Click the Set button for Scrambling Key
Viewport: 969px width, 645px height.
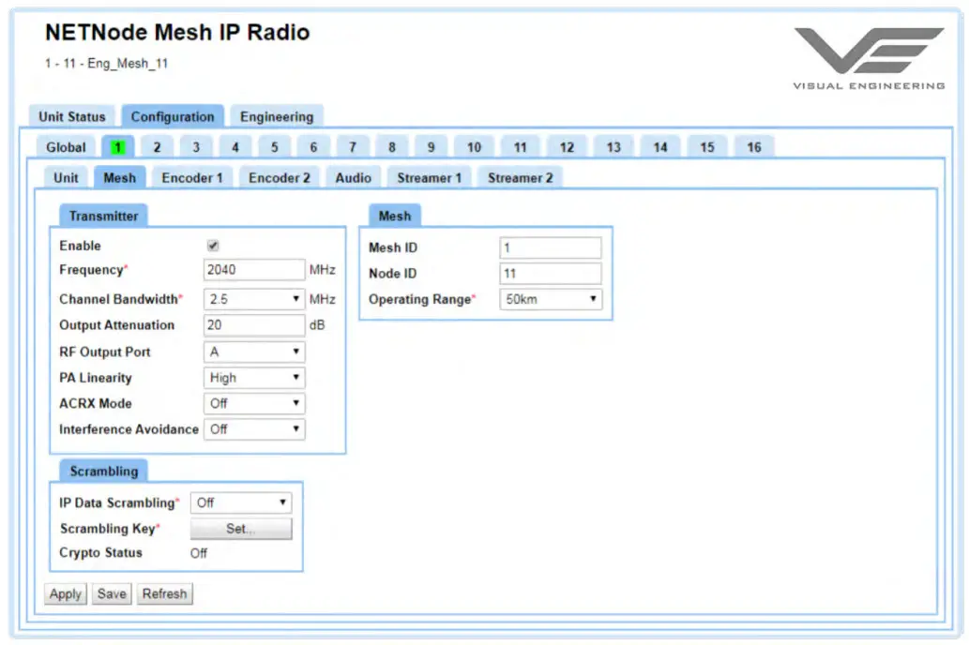pyautogui.click(x=241, y=528)
